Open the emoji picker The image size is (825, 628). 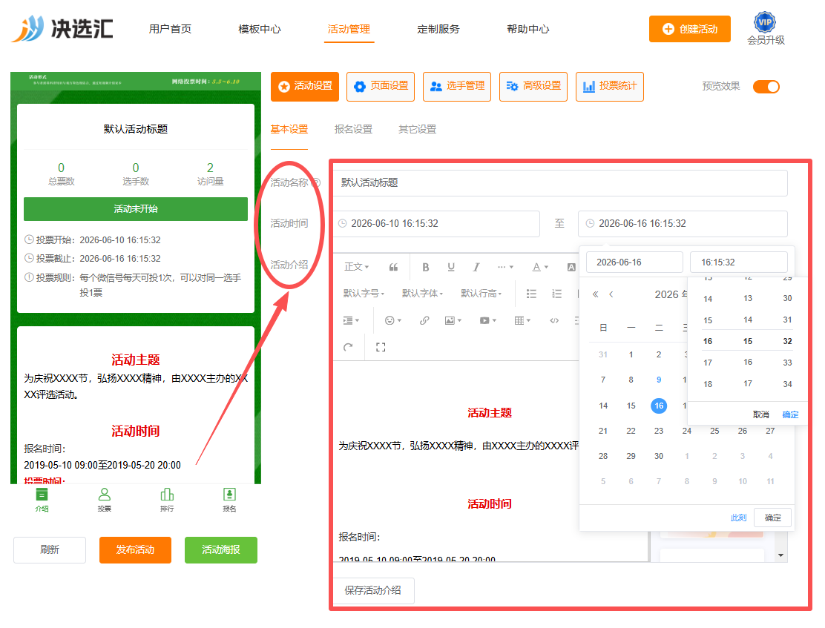[393, 320]
